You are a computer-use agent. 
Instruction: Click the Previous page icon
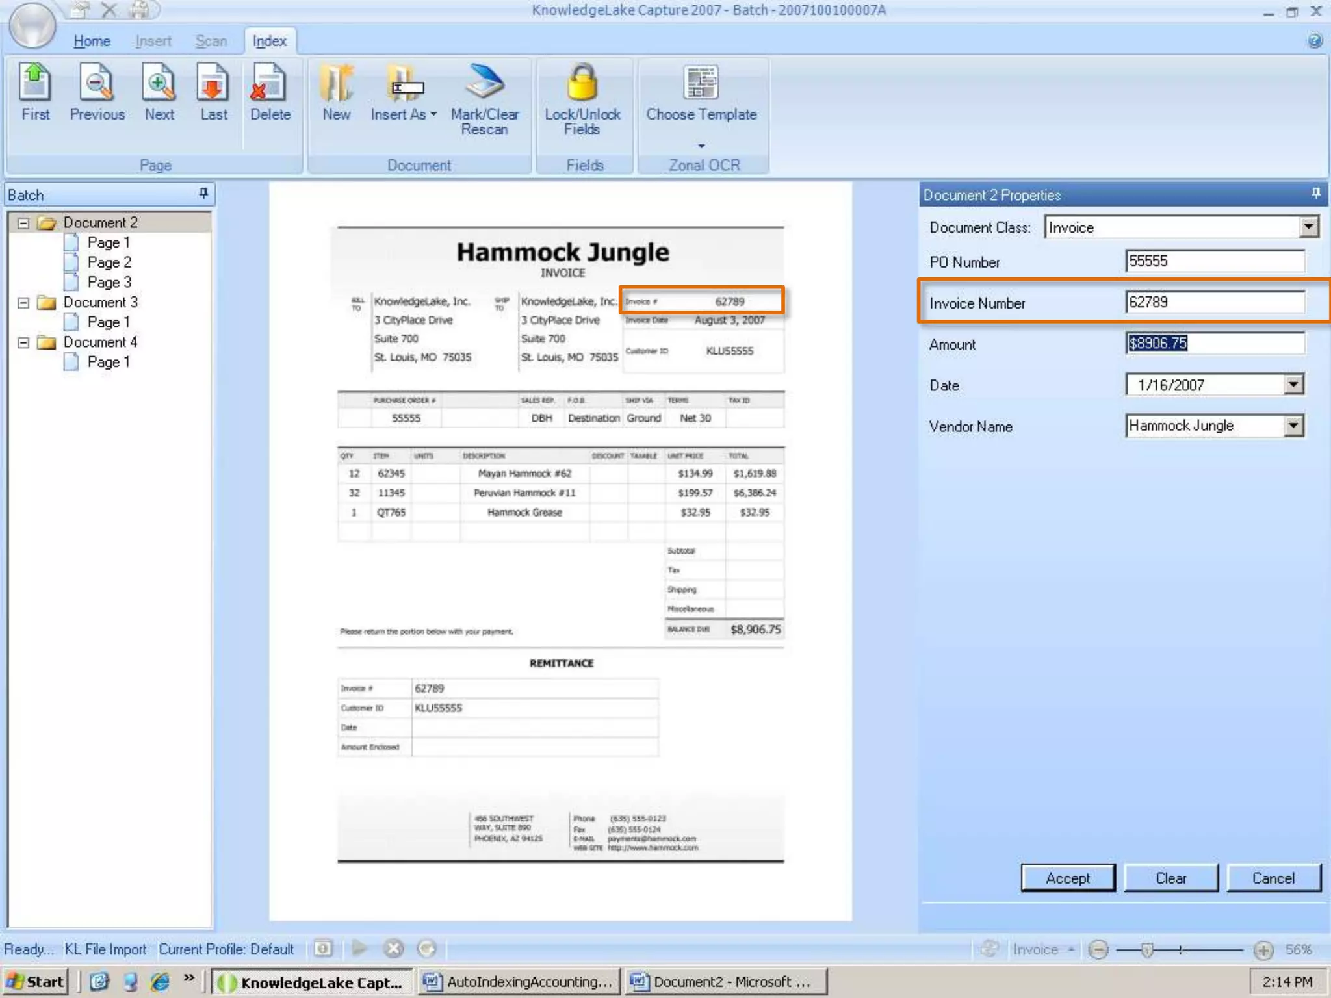[x=97, y=83]
